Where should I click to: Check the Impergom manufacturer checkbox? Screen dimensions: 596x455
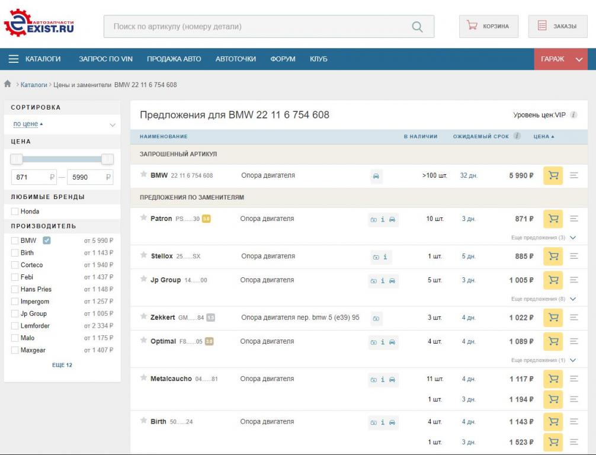coord(15,302)
